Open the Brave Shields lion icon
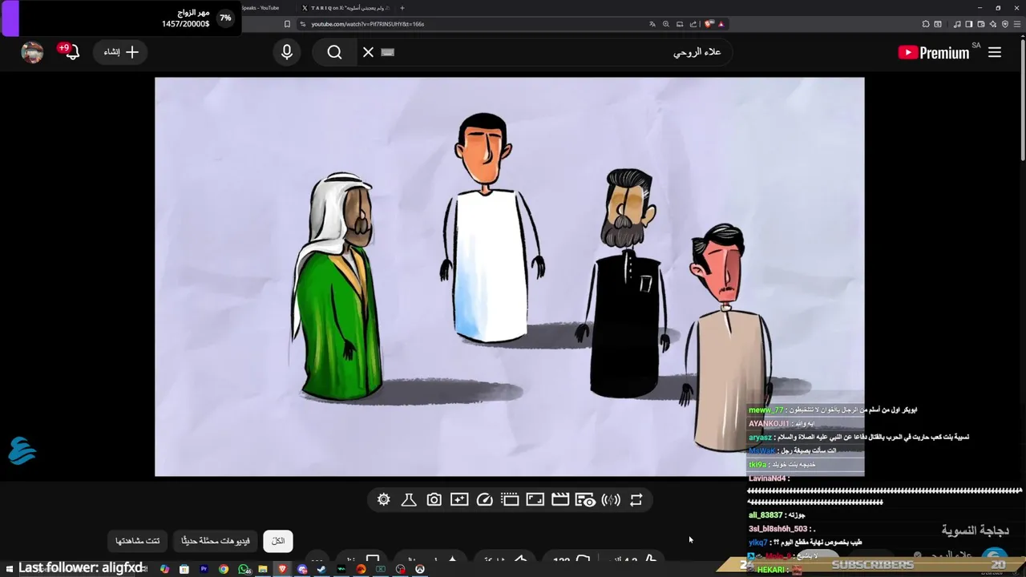 pyautogui.click(x=709, y=24)
